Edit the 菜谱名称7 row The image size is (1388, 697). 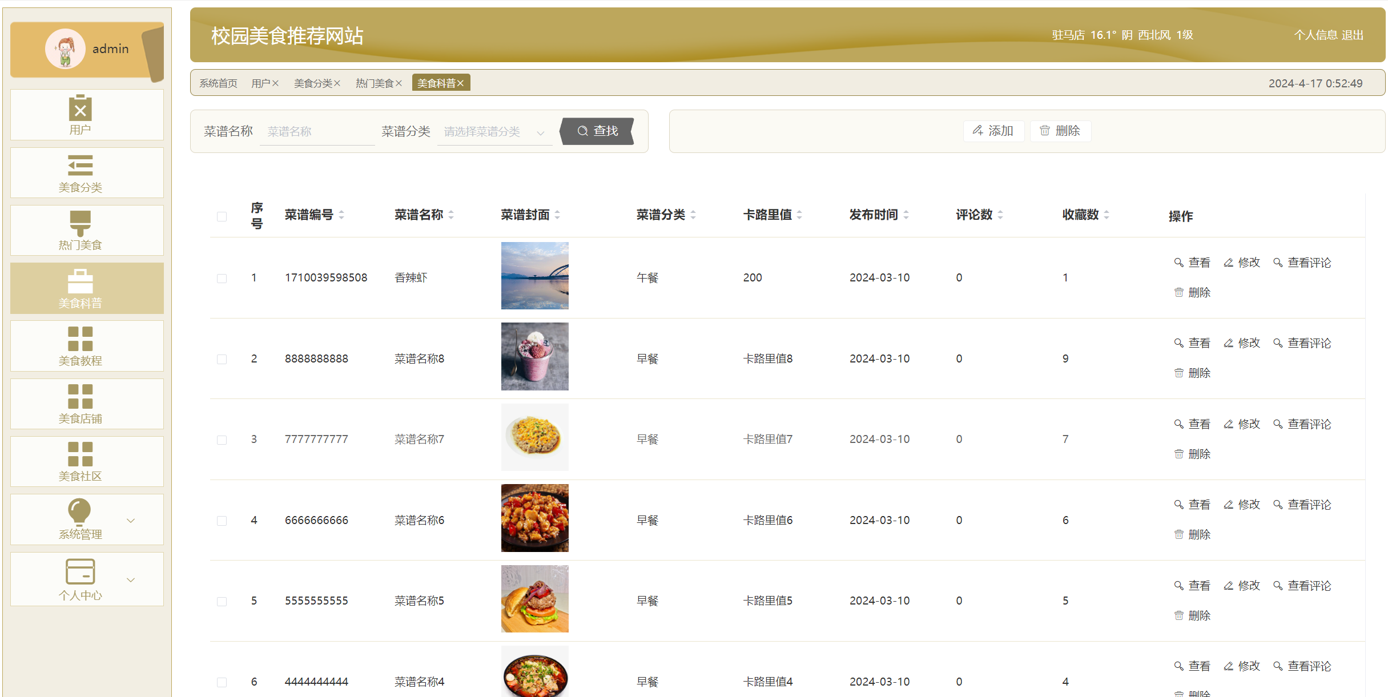coord(1242,424)
